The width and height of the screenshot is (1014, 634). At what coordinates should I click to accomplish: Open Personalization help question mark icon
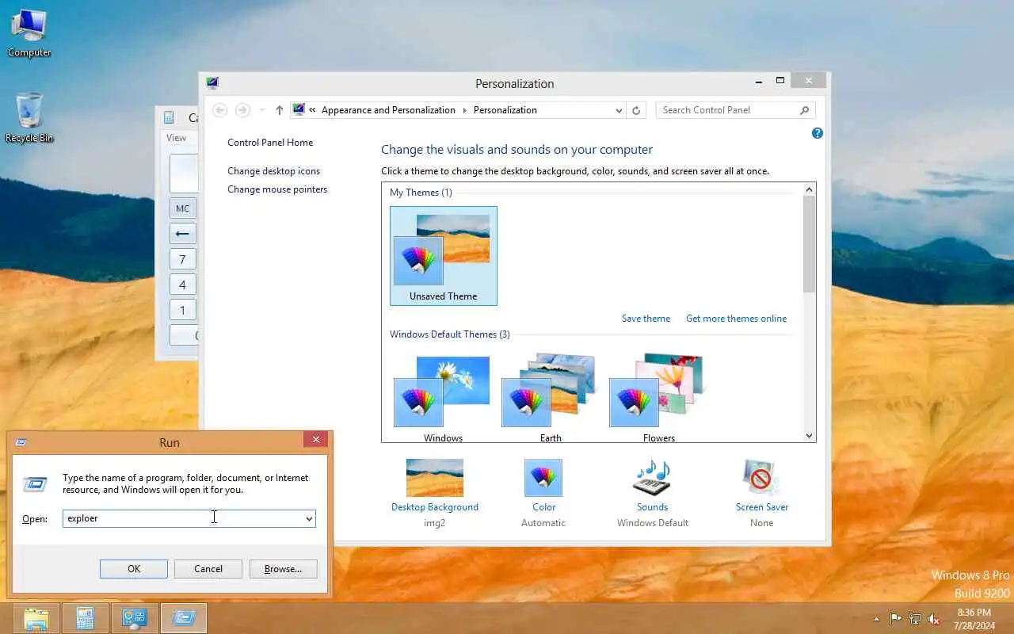click(x=818, y=133)
